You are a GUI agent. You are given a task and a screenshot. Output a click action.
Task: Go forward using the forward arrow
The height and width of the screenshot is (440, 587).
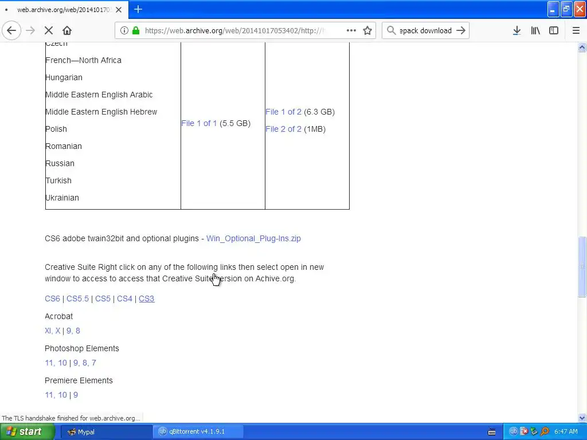[30, 31]
